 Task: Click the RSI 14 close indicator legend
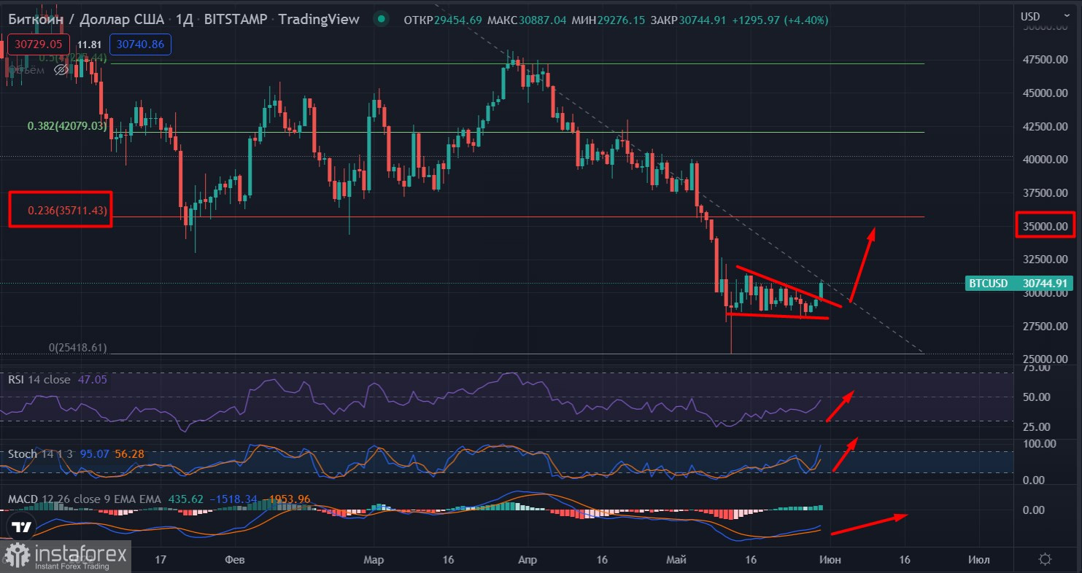(39, 380)
